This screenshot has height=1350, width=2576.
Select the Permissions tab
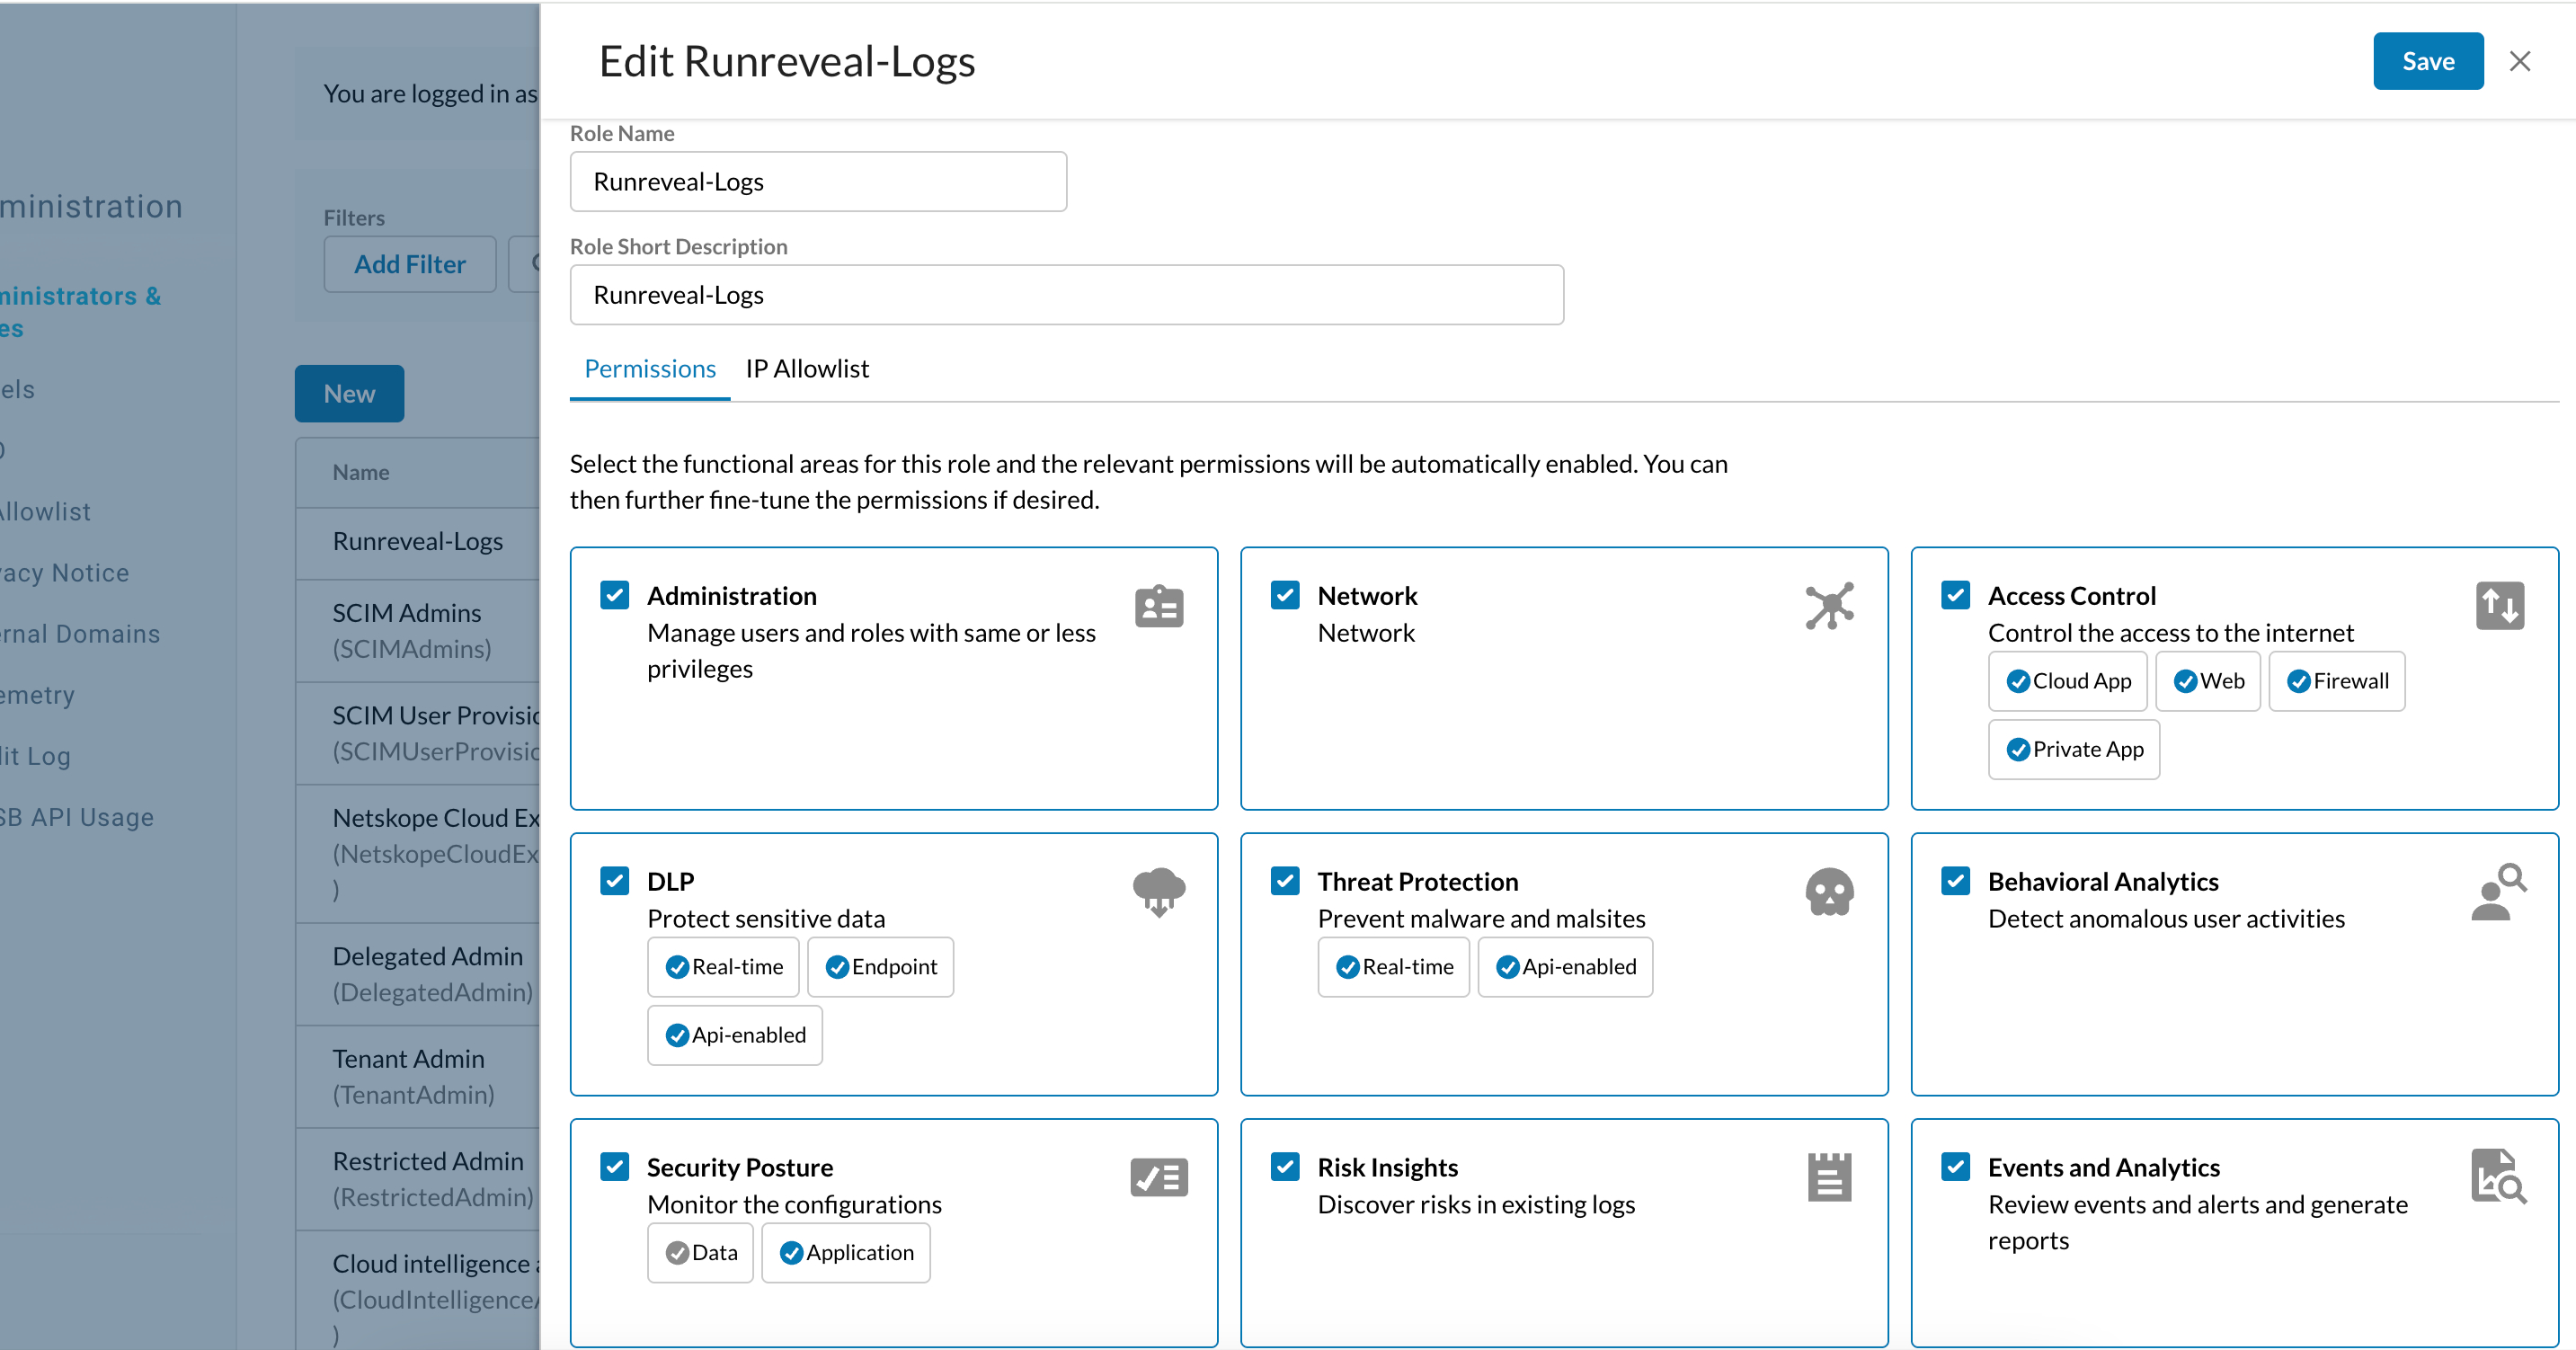pos(650,369)
